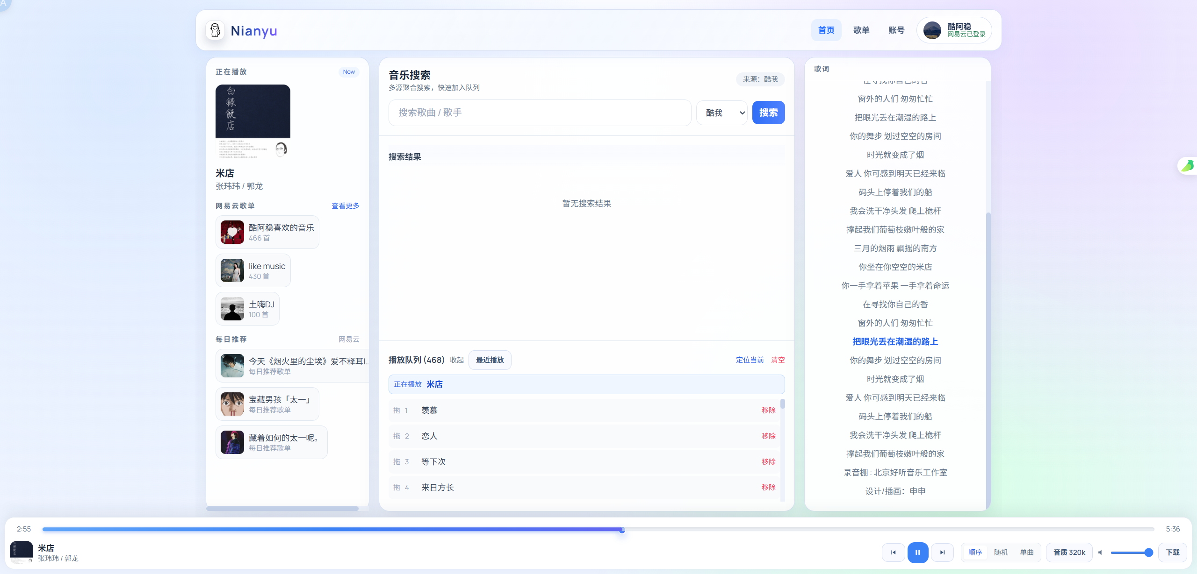Click the user avatar 酷阿稳
Image resolution: width=1197 pixels, height=574 pixels.
932,30
